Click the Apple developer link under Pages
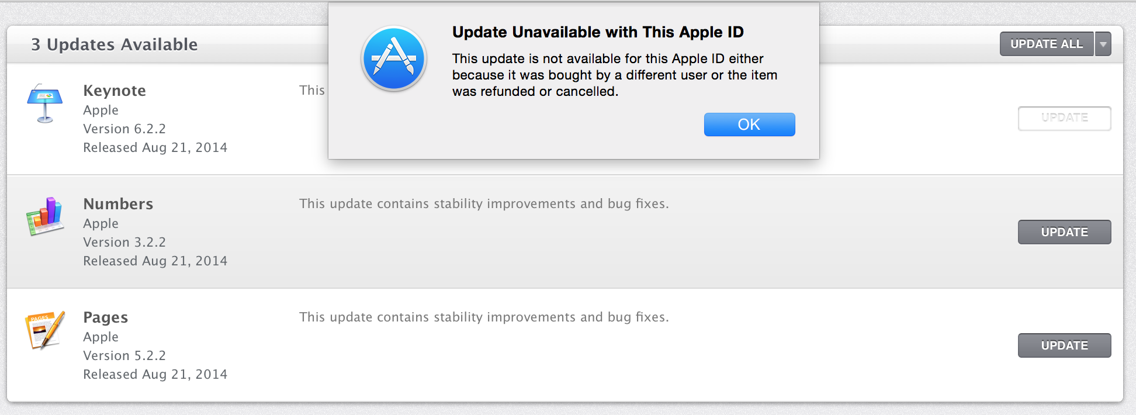The image size is (1136, 415). pos(101,337)
